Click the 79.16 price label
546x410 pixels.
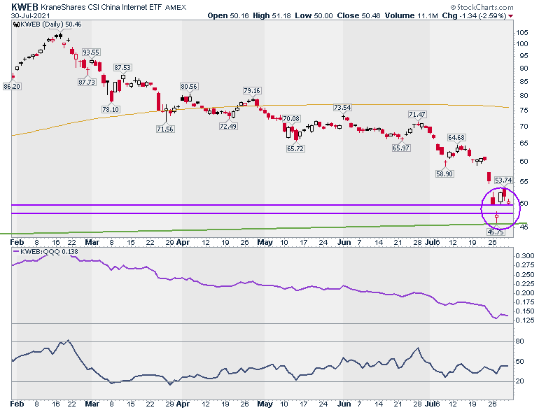click(x=252, y=90)
